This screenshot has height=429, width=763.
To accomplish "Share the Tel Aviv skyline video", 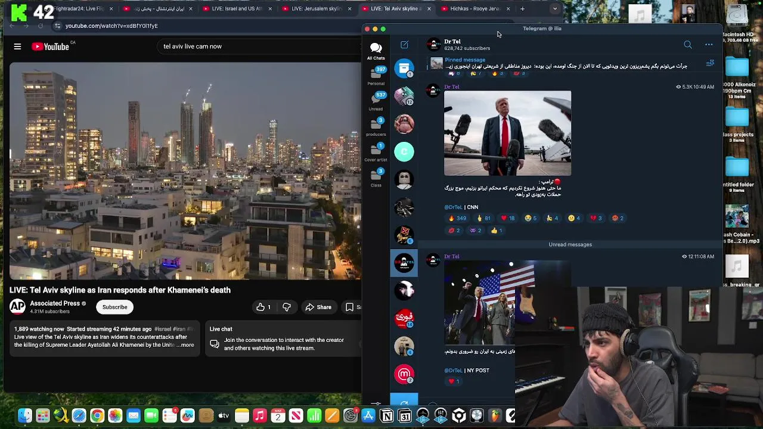I will pyautogui.click(x=318, y=307).
